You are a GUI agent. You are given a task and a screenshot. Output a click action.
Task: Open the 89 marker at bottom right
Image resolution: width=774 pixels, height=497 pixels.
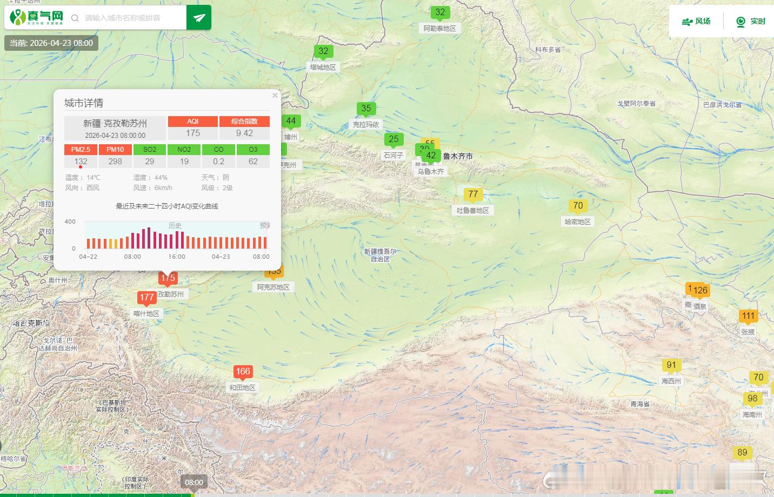[742, 453]
